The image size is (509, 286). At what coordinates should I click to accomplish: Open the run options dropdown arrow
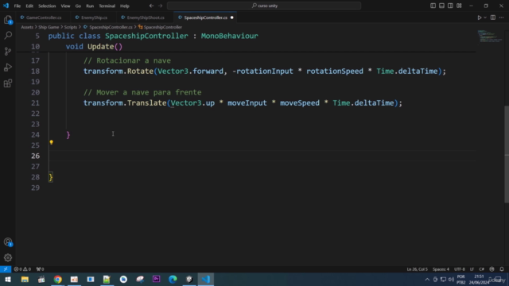[485, 17]
